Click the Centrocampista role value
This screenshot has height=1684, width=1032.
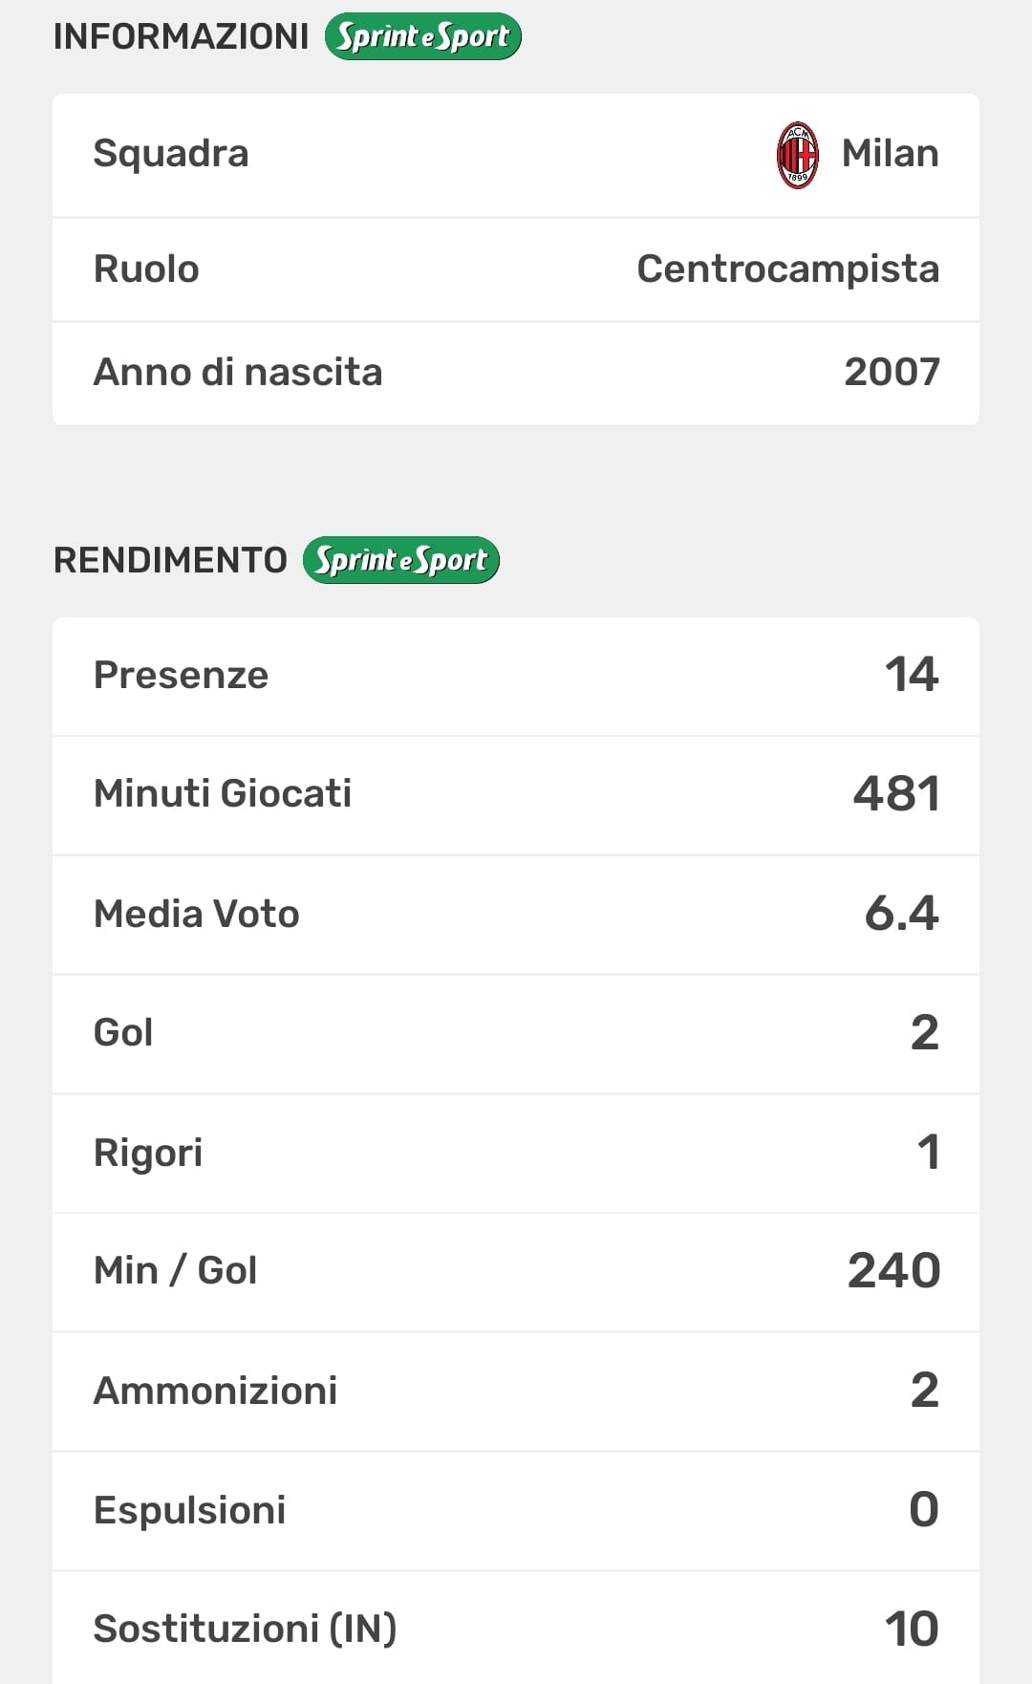click(787, 269)
